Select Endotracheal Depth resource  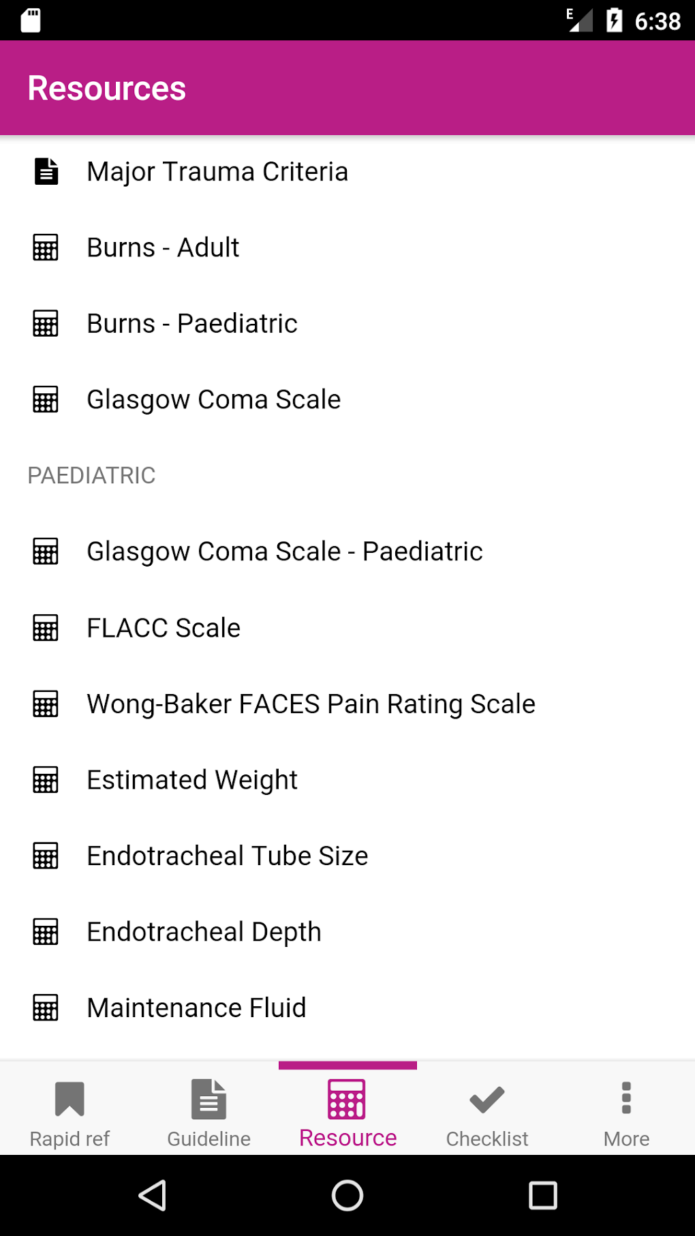tap(204, 932)
